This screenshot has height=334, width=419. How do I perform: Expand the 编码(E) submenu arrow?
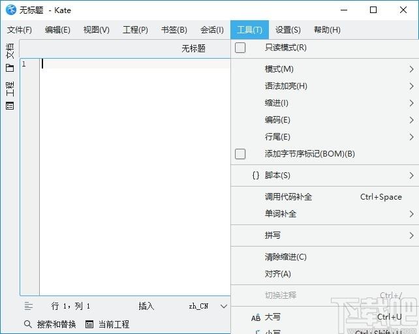click(411, 120)
